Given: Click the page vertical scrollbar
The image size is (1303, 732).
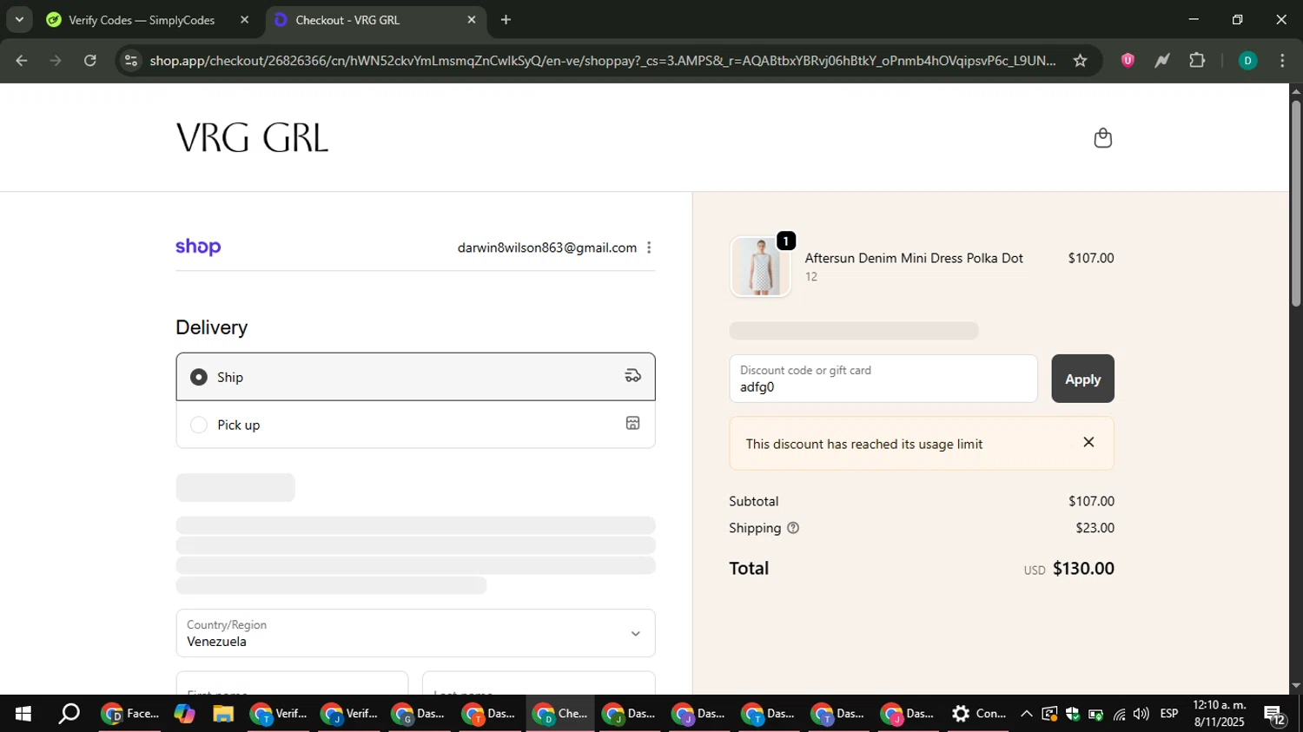Looking at the screenshot, I should pyautogui.click(x=1296, y=203).
